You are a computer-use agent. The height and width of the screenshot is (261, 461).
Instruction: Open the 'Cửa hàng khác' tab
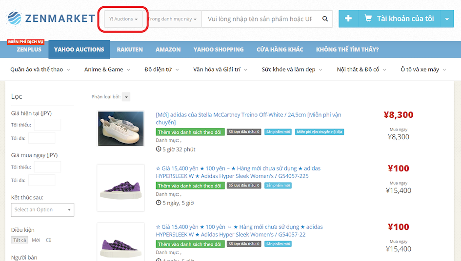click(x=280, y=49)
